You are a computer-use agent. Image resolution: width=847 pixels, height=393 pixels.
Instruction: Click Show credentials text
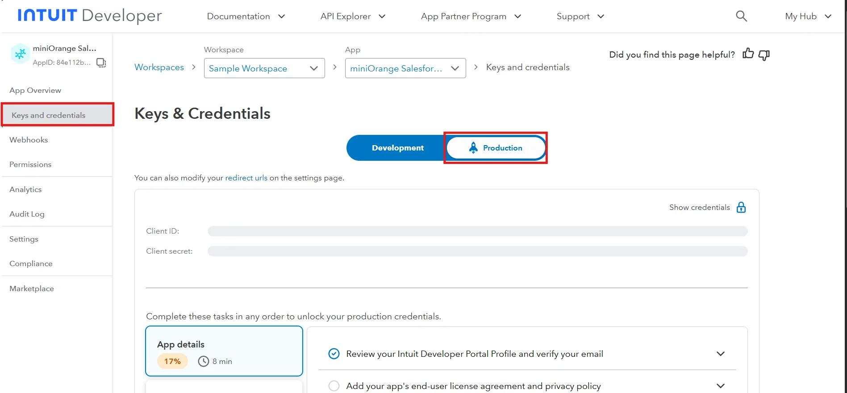(x=699, y=207)
